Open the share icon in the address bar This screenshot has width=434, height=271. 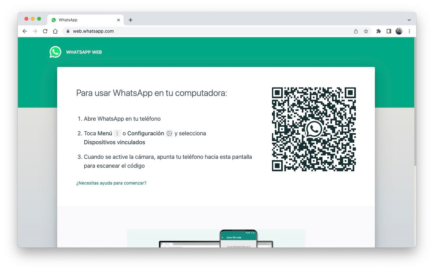click(356, 31)
